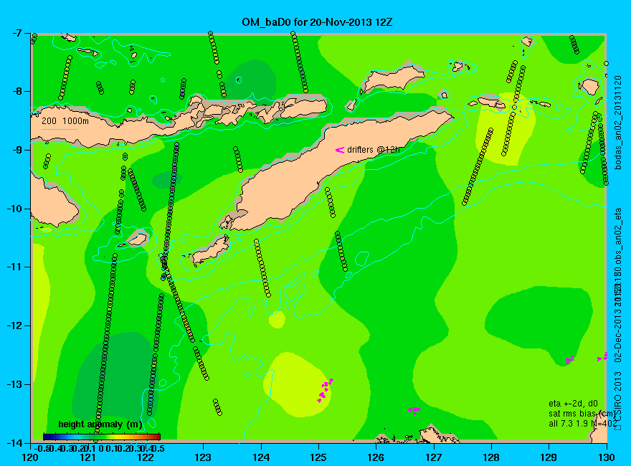The width and height of the screenshot is (631, 466).
Task: Click the longitude tick label 124
Action: coord(261,457)
